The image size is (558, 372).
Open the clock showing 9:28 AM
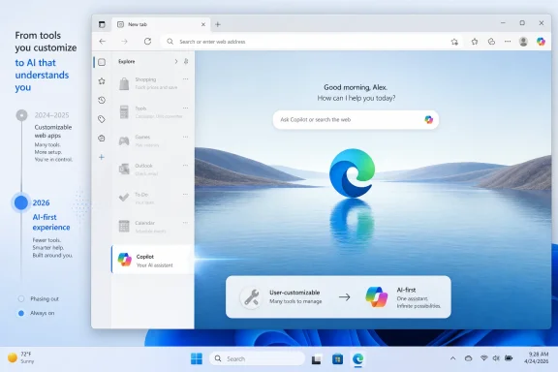[538, 357]
